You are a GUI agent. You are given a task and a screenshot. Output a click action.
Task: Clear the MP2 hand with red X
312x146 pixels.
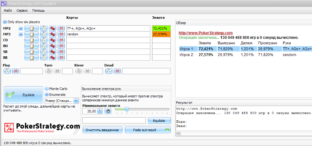point(61,28)
